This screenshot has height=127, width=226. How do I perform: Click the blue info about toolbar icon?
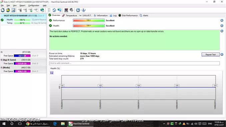[x=83, y=10]
